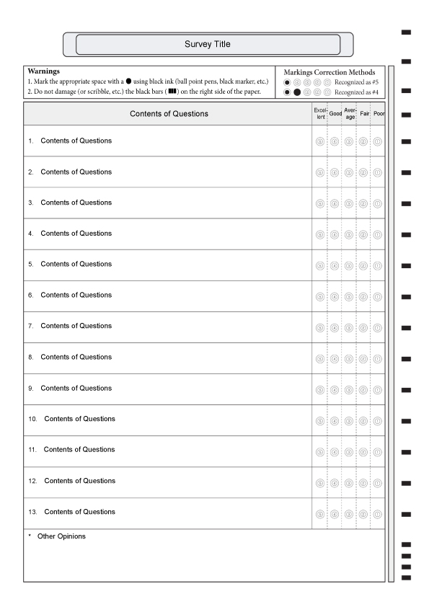Mark Good bubble for question 2
This screenshot has width=429, height=607.
tap(335, 172)
